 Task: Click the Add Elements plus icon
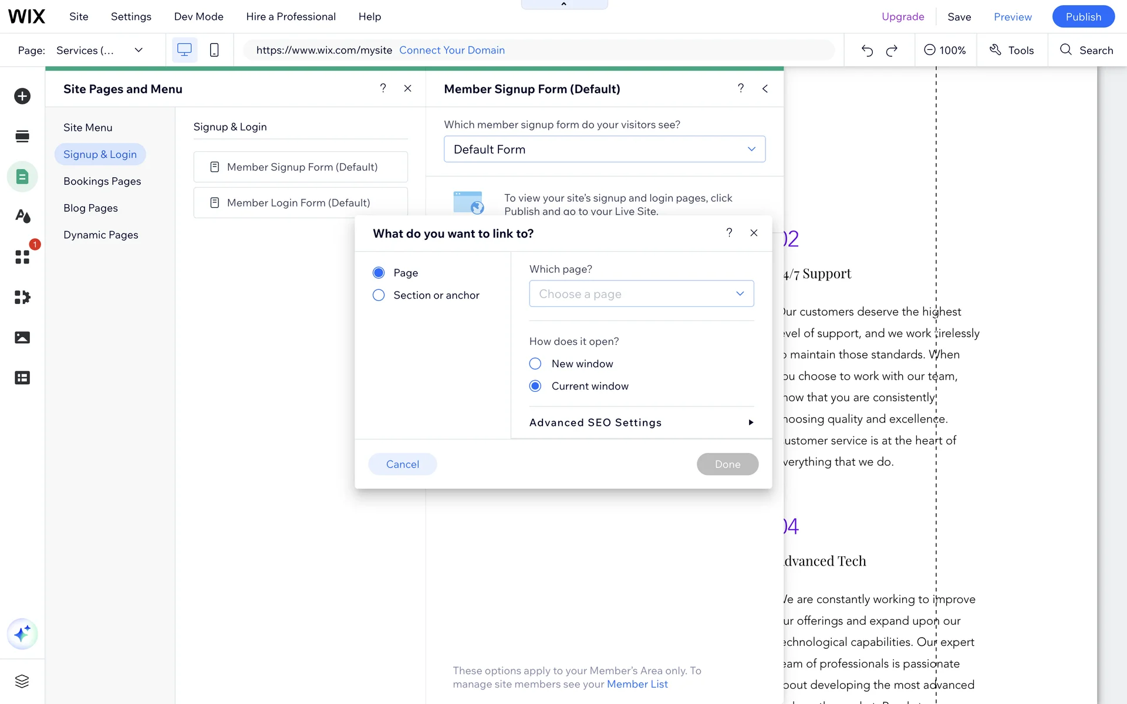[22, 96]
